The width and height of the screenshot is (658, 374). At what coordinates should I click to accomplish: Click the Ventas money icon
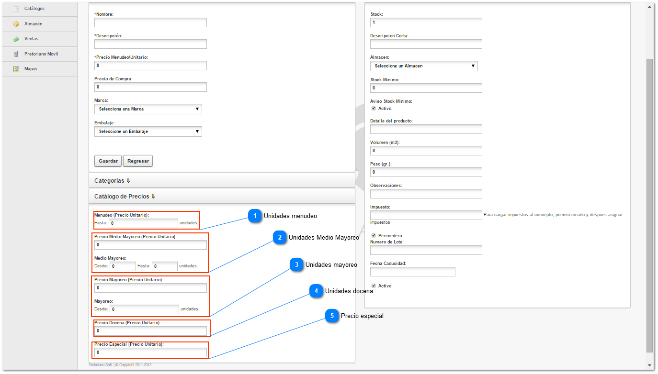pos(16,39)
